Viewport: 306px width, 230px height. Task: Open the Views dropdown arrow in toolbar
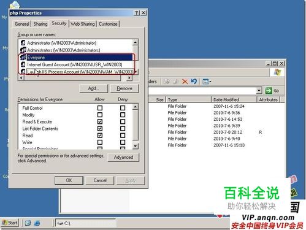tap(210, 82)
